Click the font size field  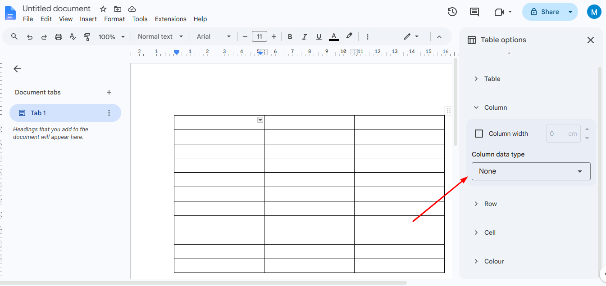260,37
